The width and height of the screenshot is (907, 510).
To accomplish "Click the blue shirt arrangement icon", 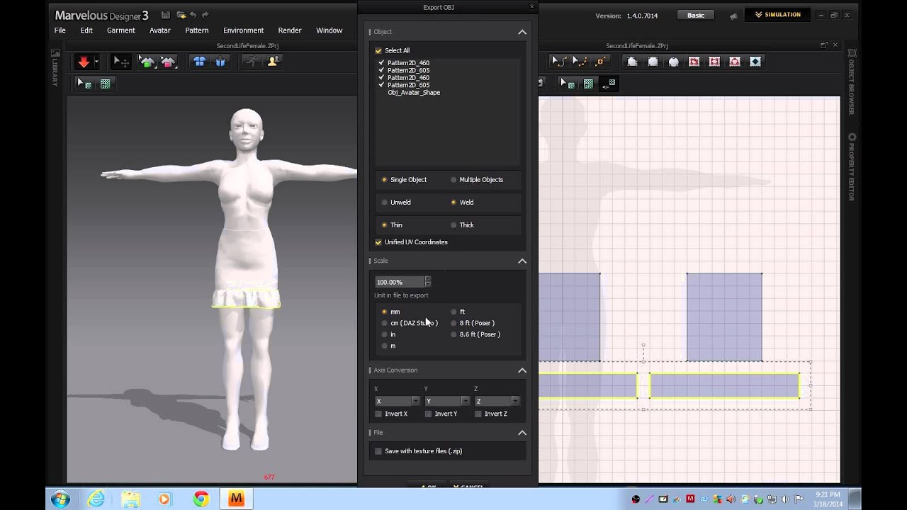I will click(x=199, y=62).
